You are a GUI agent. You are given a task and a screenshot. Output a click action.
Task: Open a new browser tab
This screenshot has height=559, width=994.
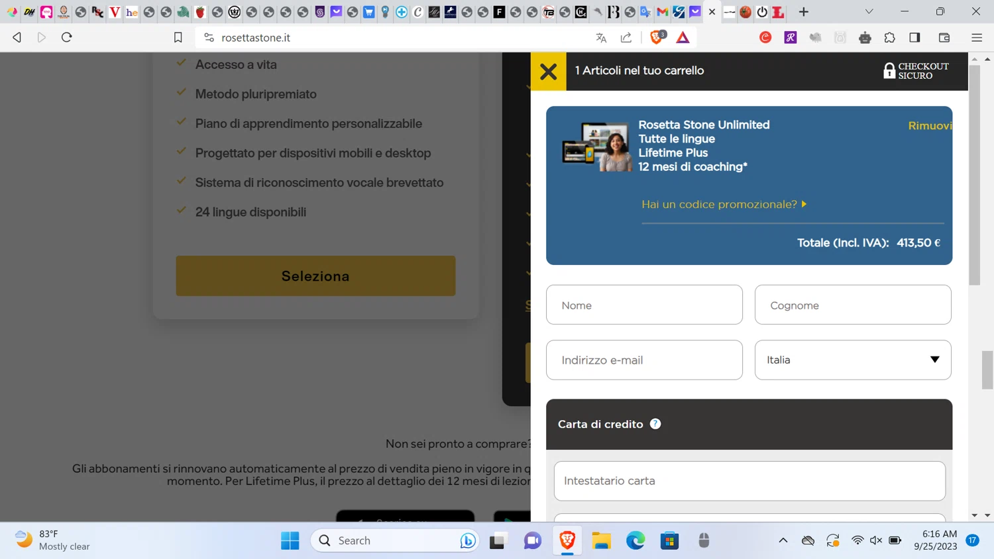[x=804, y=12]
